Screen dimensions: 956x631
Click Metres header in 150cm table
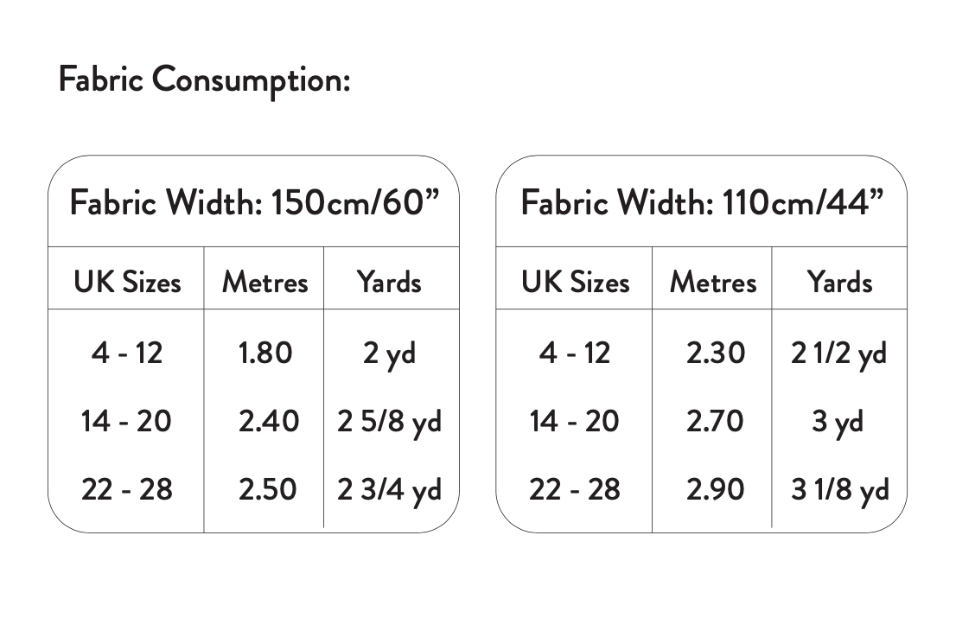point(264,283)
